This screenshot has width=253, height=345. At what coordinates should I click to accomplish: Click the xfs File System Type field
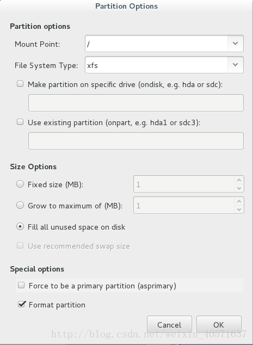(x=156, y=65)
